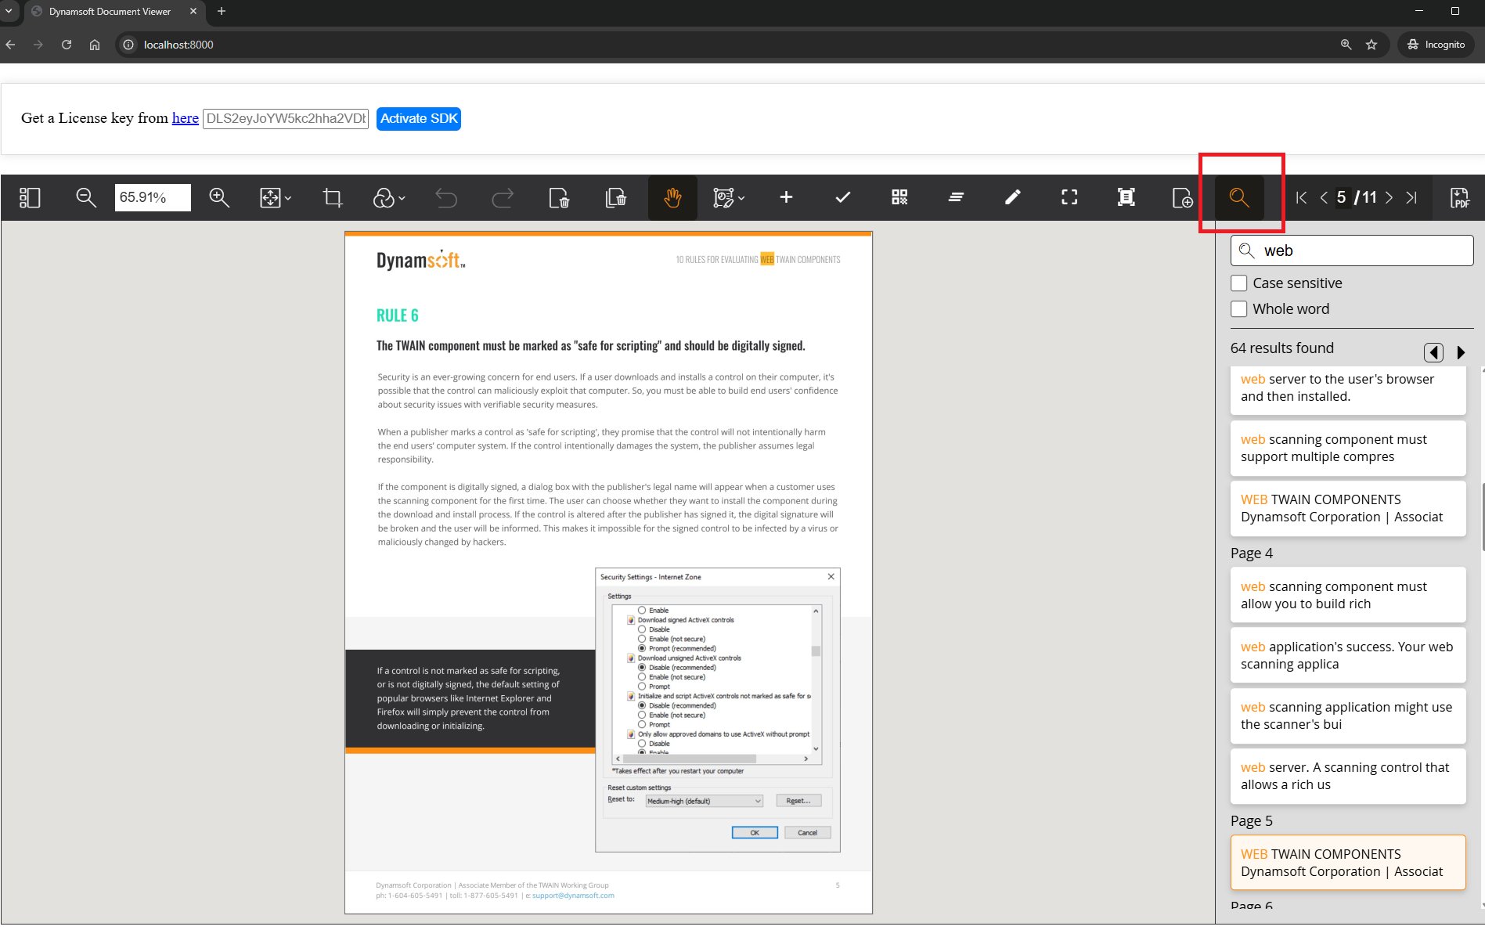Toggle the search panel closed

pyautogui.click(x=1241, y=197)
